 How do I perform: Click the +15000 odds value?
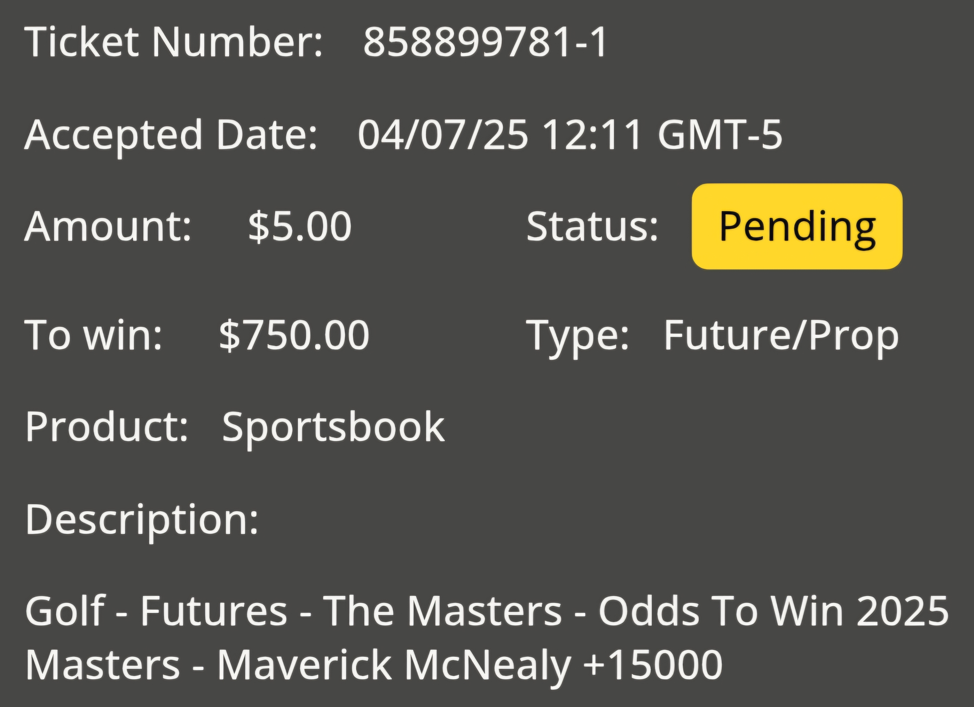coord(653,665)
